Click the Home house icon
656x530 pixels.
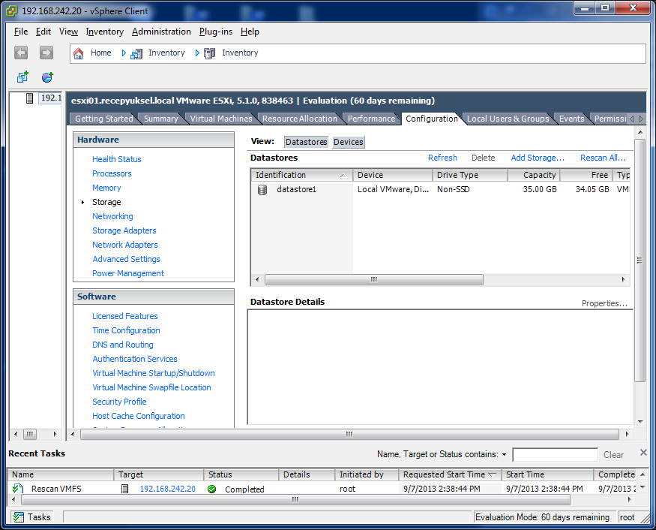[x=78, y=53]
